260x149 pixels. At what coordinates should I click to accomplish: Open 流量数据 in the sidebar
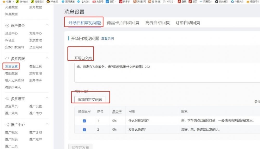click(11, 14)
